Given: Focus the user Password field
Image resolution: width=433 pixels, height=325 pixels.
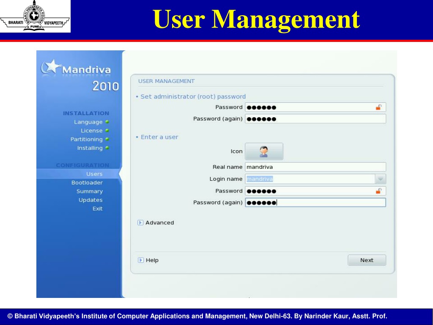Looking at the screenshot, I should pyautogui.click(x=315, y=191).
